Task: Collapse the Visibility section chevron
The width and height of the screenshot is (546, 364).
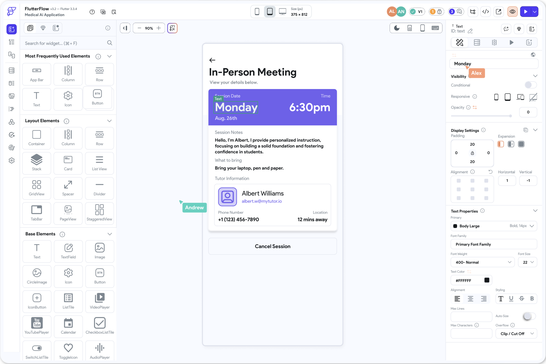Action: (x=535, y=76)
